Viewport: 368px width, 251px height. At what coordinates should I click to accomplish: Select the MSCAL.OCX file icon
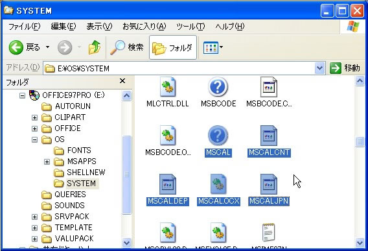coord(218,184)
